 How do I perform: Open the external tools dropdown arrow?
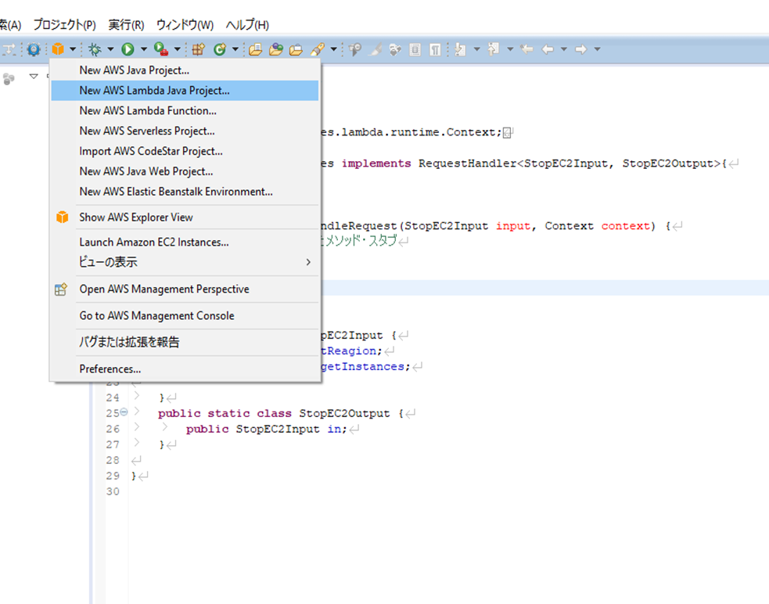(x=178, y=49)
